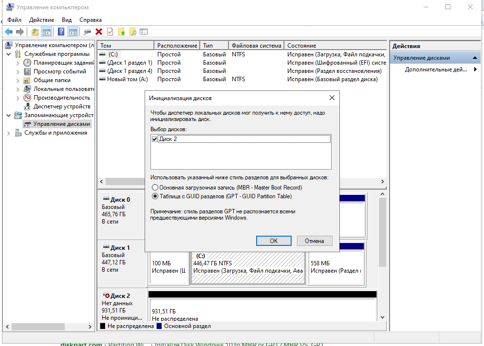The width and height of the screenshot is (484, 346).
Task: Uncheck the Диск 2 checkbox
Action: (155, 139)
